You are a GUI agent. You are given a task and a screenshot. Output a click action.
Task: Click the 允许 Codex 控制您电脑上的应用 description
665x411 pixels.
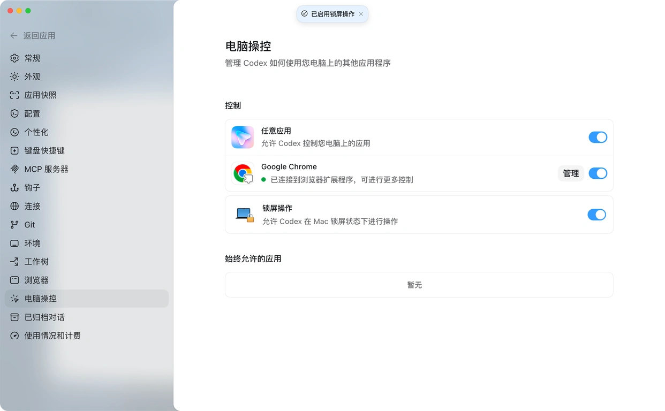[x=316, y=143]
